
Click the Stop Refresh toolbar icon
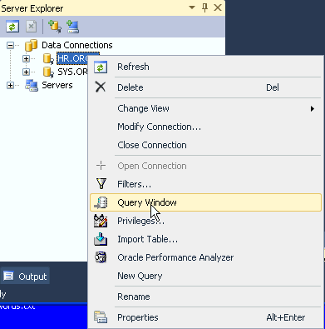32,27
